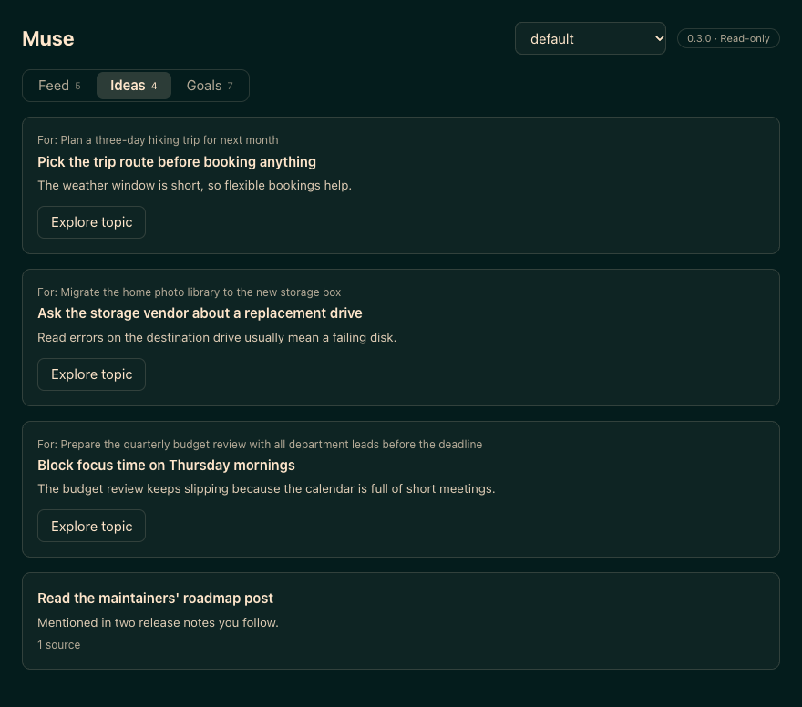Image resolution: width=802 pixels, height=707 pixels.
Task: Click "For: Plan a three-day hiking trip" label
Action: [x=158, y=140]
